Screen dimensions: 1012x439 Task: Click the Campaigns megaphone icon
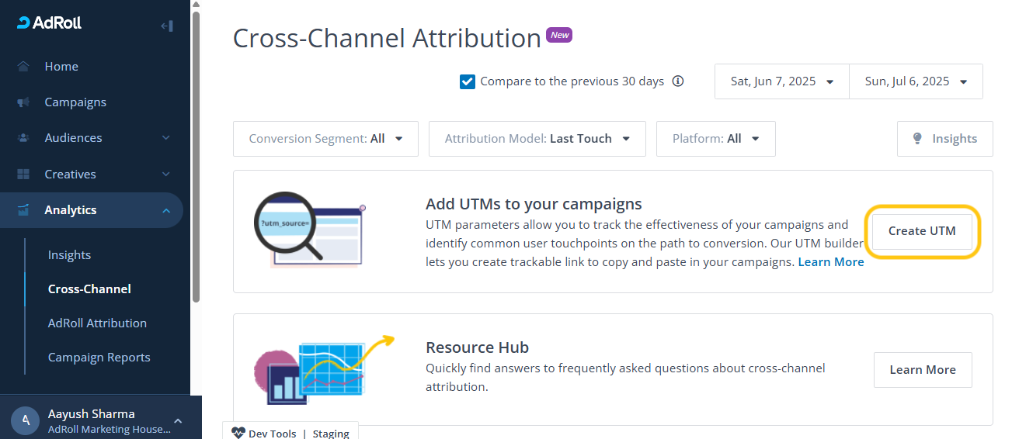coord(23,102)
